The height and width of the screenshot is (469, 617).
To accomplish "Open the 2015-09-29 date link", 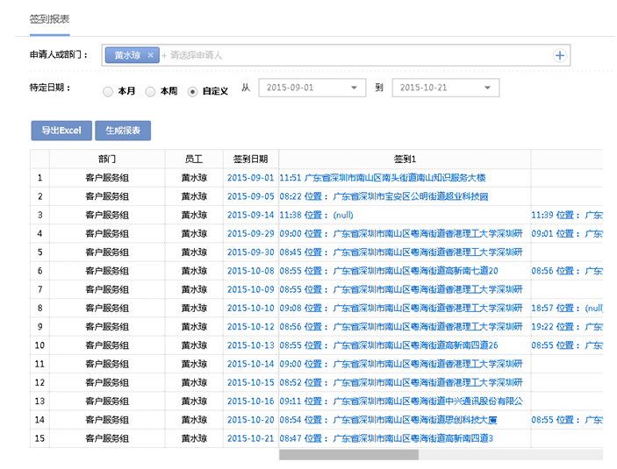I will [251, 233].
